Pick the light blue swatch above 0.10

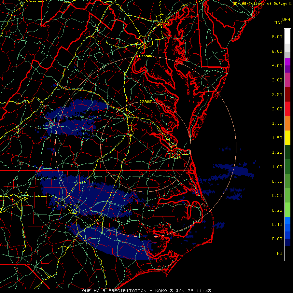(287, 221)
